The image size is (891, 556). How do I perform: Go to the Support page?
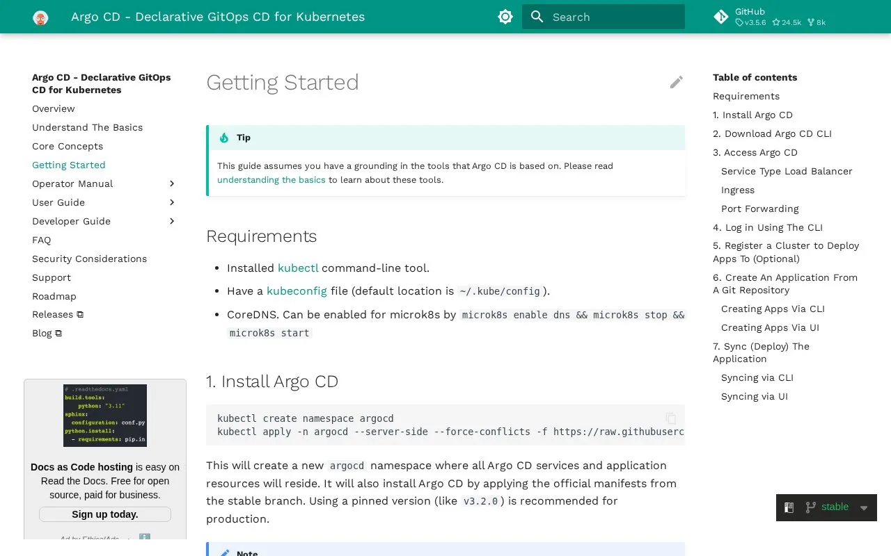tap(52, 277)
